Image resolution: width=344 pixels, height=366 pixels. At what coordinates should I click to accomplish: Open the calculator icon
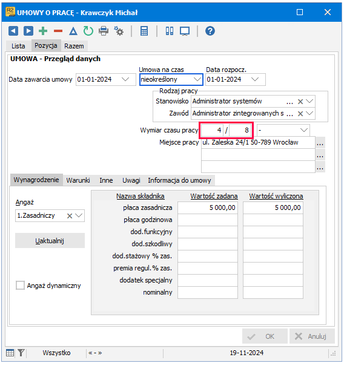tap(144, 31)
